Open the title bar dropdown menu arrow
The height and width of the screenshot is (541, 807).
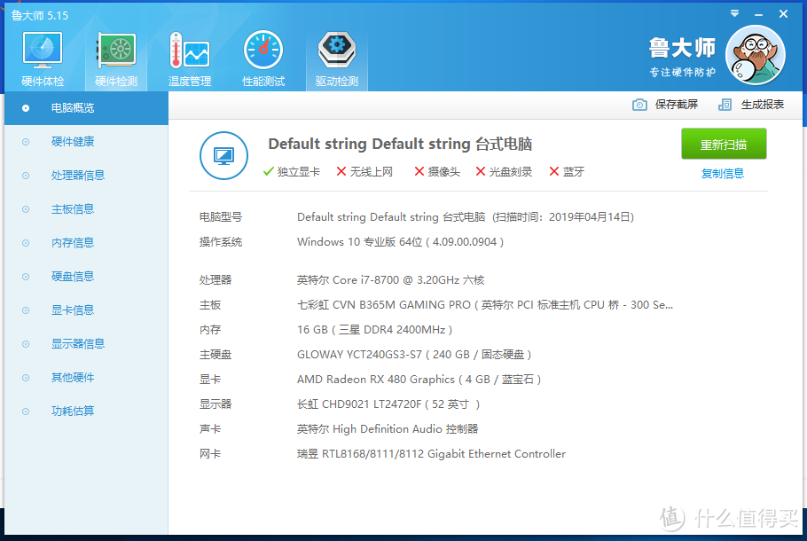click(734, 13)
